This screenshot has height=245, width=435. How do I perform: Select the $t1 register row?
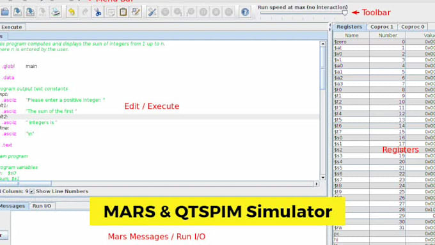(x=384, y=96)
